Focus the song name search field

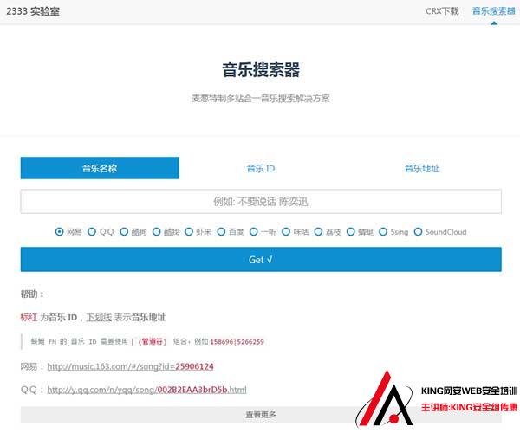[261, 202]
